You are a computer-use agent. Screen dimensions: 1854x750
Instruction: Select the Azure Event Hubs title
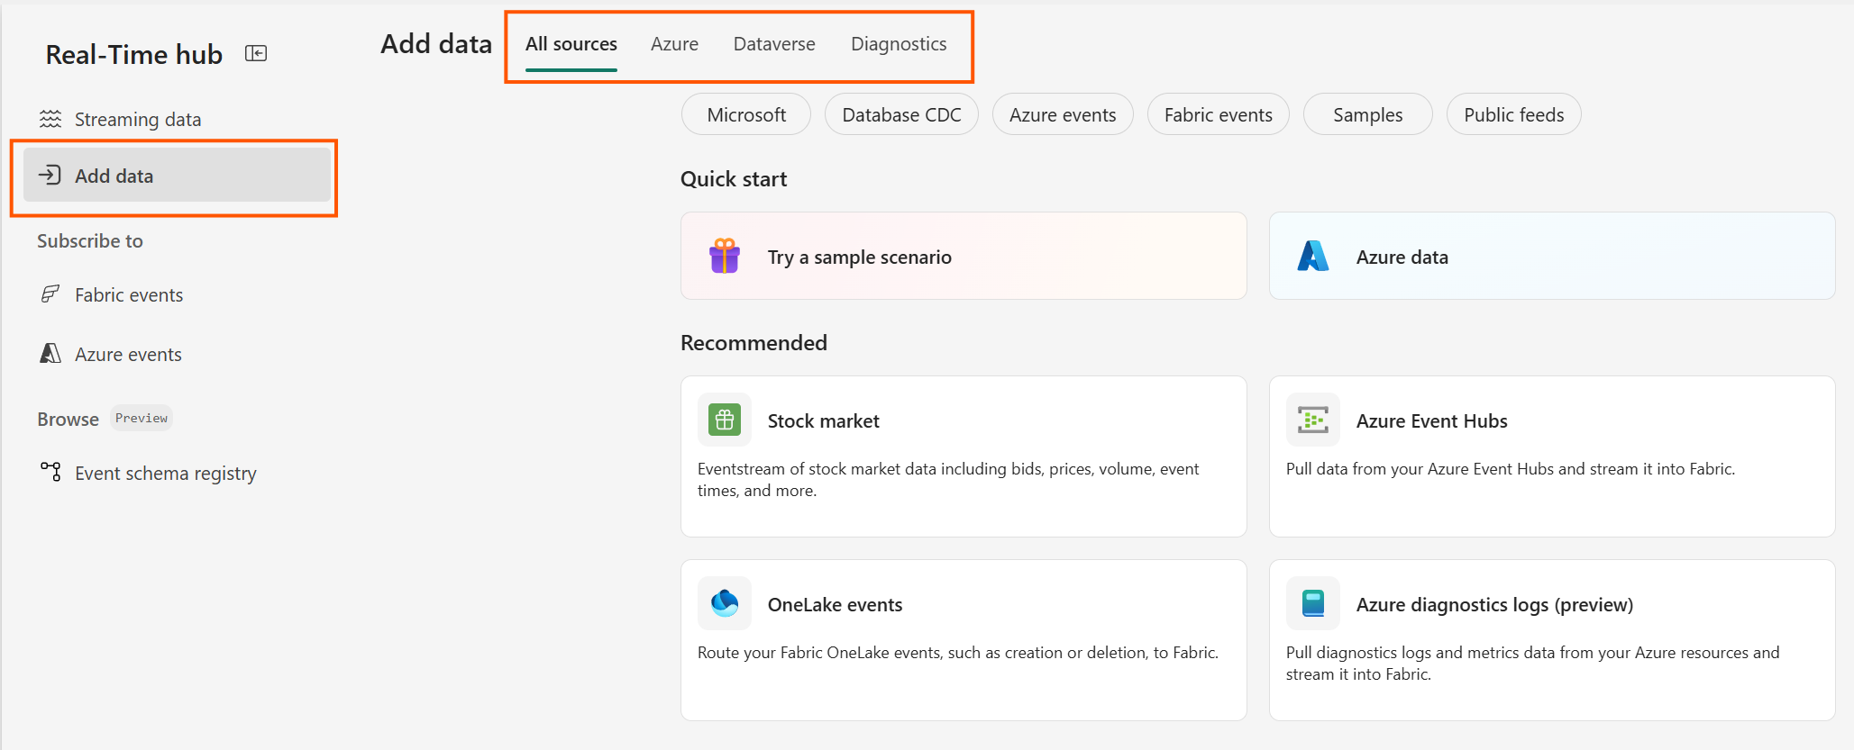pos(1431,420)
